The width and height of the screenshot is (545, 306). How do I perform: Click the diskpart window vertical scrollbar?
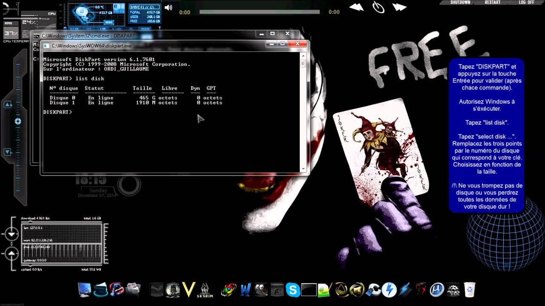tap(304, 112)
